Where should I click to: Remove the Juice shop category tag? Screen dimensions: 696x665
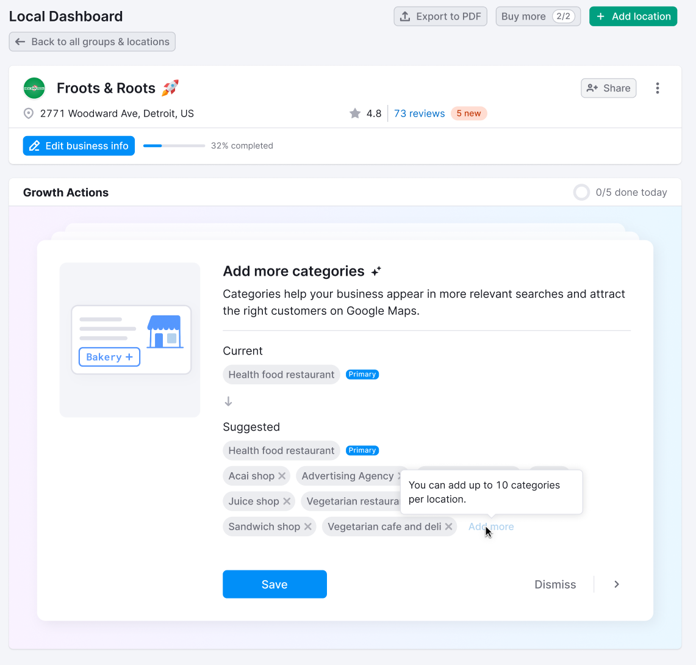pyautogui.click(x=287, y=501)
